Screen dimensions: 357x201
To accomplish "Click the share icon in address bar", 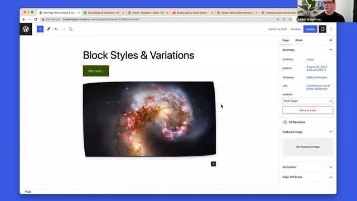I will (284, 20).
